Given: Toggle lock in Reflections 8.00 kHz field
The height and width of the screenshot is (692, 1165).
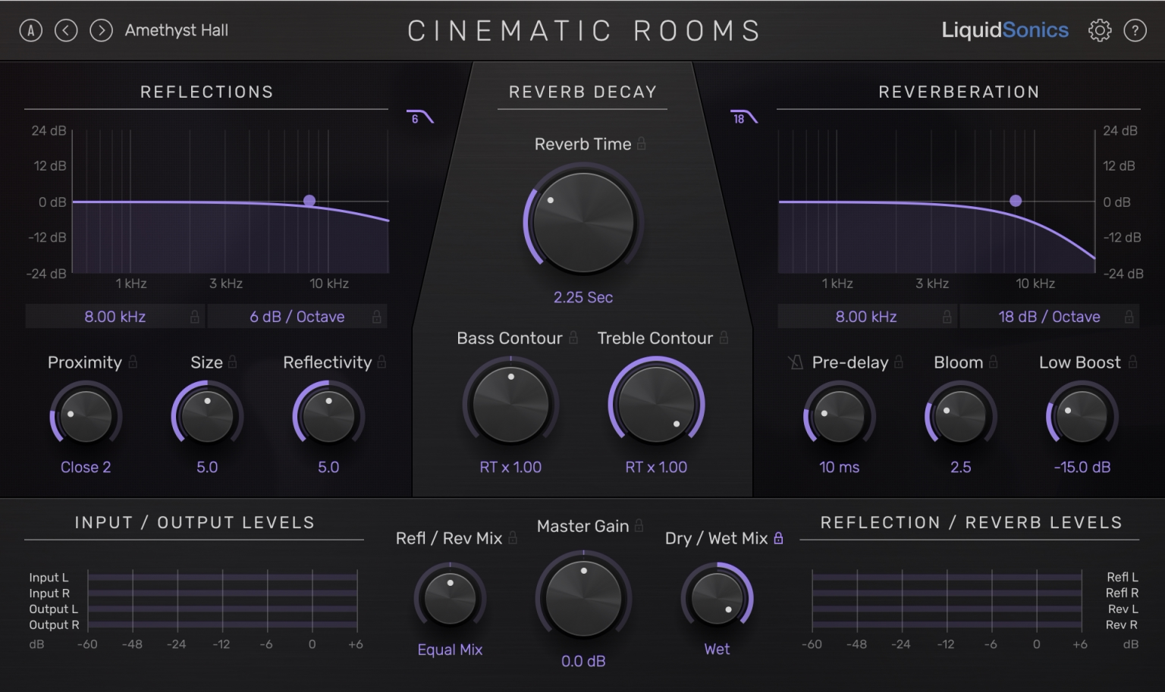Looking at the screenshot, I should click(x=195, y=317).
